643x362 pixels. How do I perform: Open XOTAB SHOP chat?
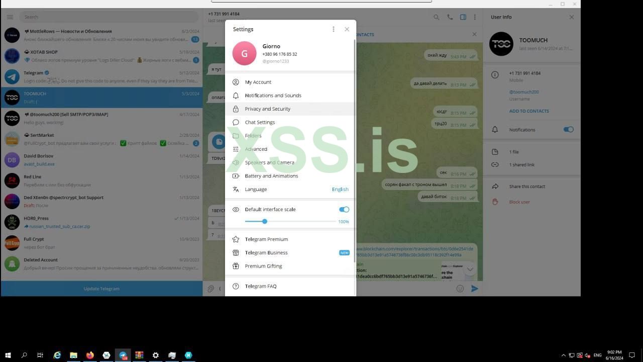click(x=101, y=56)
